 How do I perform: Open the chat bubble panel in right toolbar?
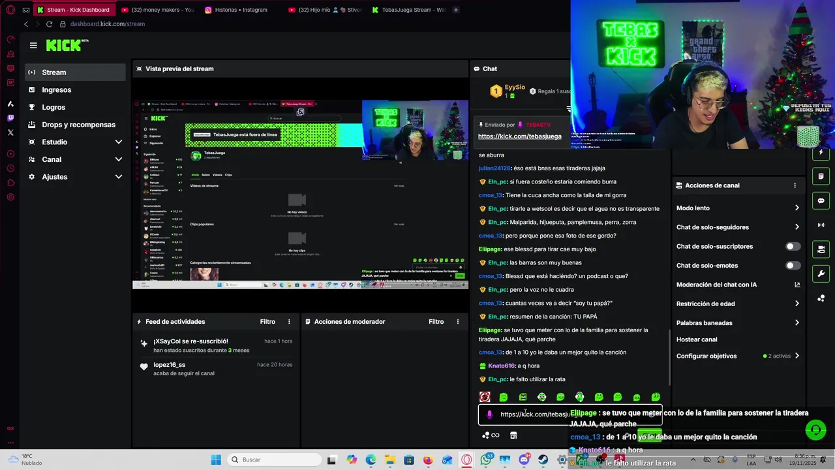click(821, 200)
